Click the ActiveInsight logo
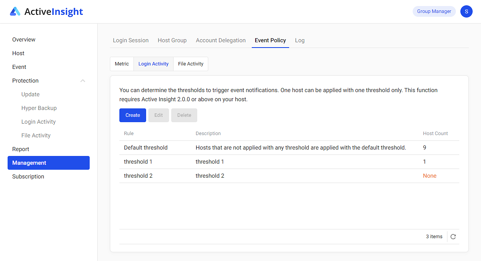 (46, 11)
